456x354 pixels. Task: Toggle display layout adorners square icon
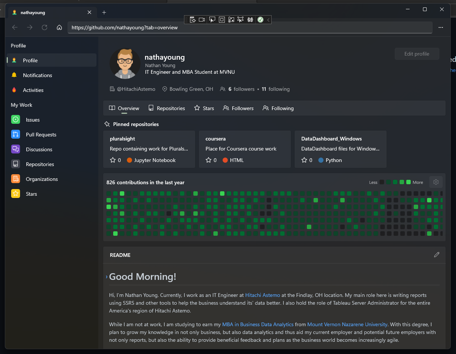click(222, 20)
